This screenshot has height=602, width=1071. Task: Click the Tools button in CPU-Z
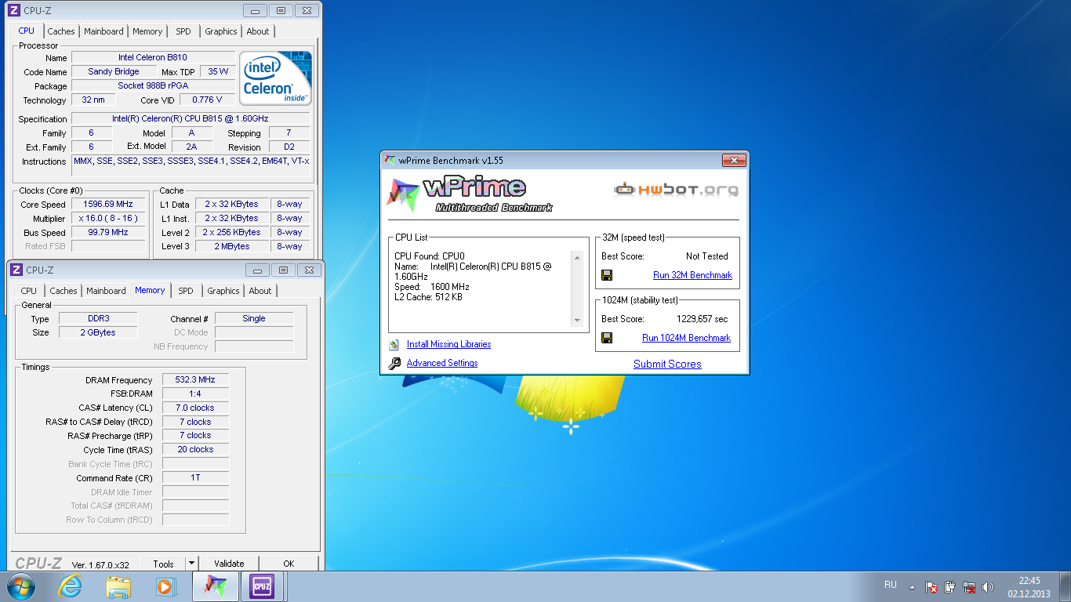point(163,564)
